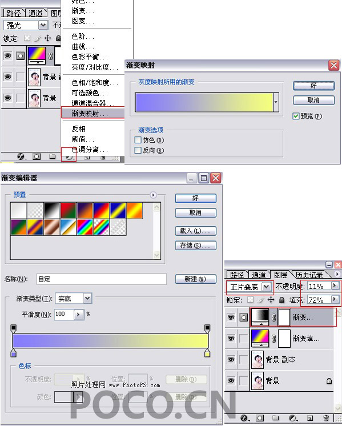Click the 载入(L)... button
Viewport: 342px width, 426px height.
point(196,231)
